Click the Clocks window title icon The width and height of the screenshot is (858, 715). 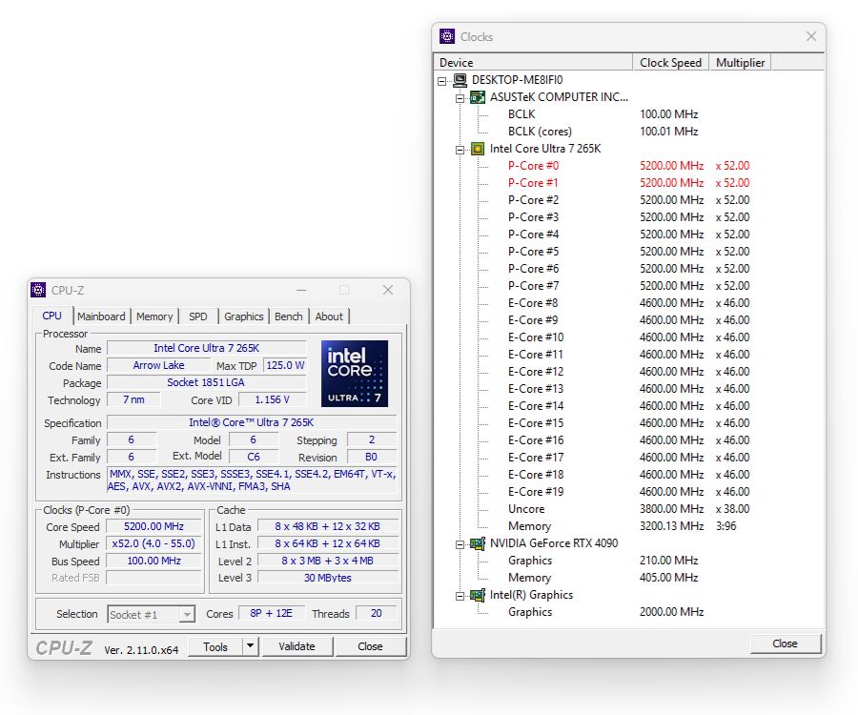coord(447,36)
